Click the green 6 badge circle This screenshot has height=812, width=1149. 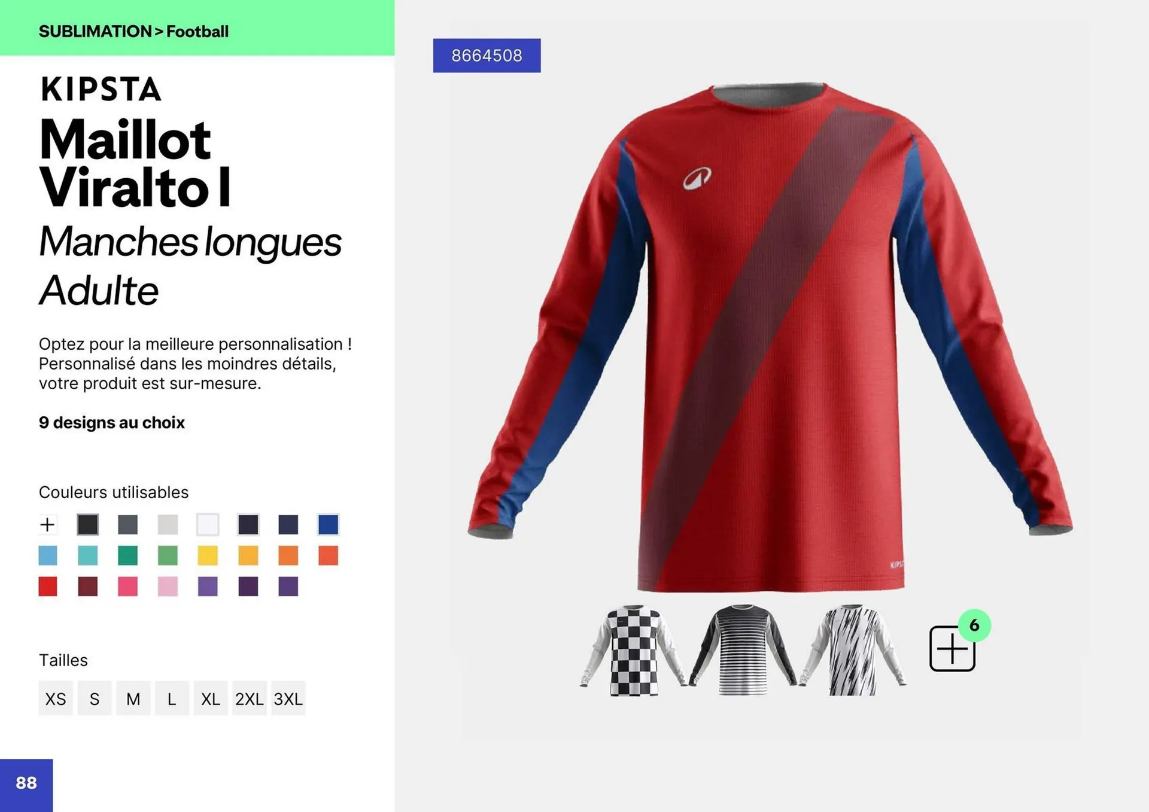coord(974,625)
